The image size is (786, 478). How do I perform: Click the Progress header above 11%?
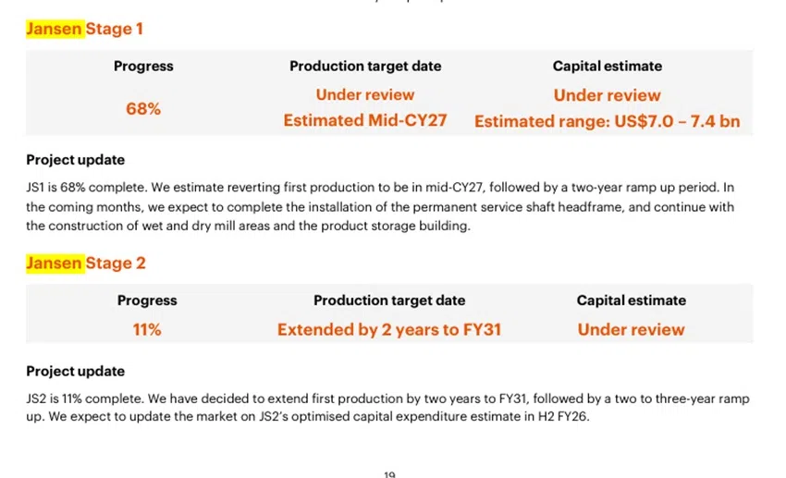pyautogui.click(x=147, y=300)
